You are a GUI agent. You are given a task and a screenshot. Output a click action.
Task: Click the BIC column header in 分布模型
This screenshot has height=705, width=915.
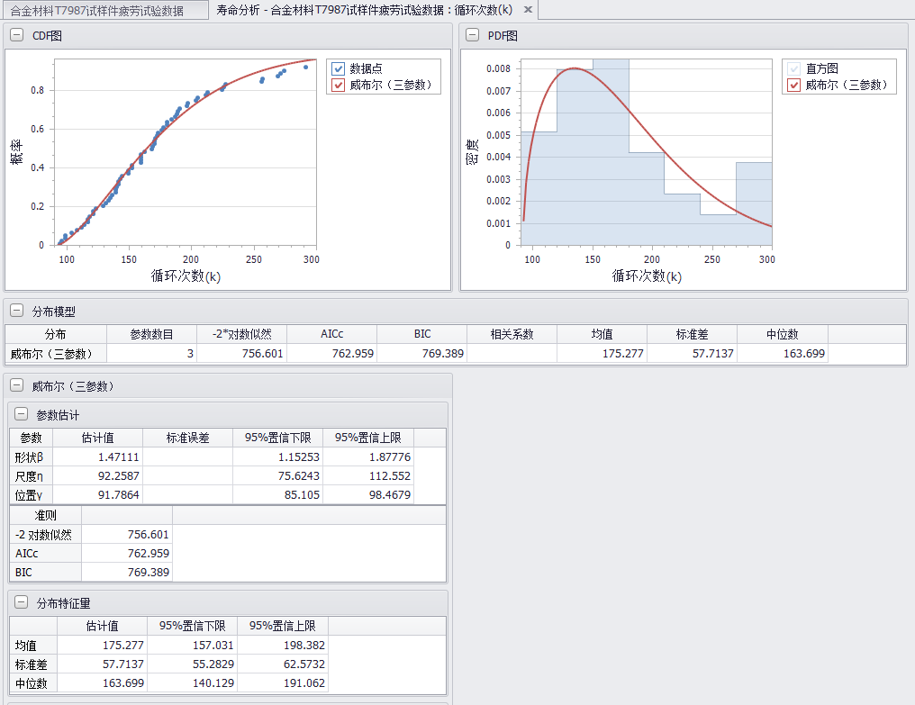click(x=421, y=334)
